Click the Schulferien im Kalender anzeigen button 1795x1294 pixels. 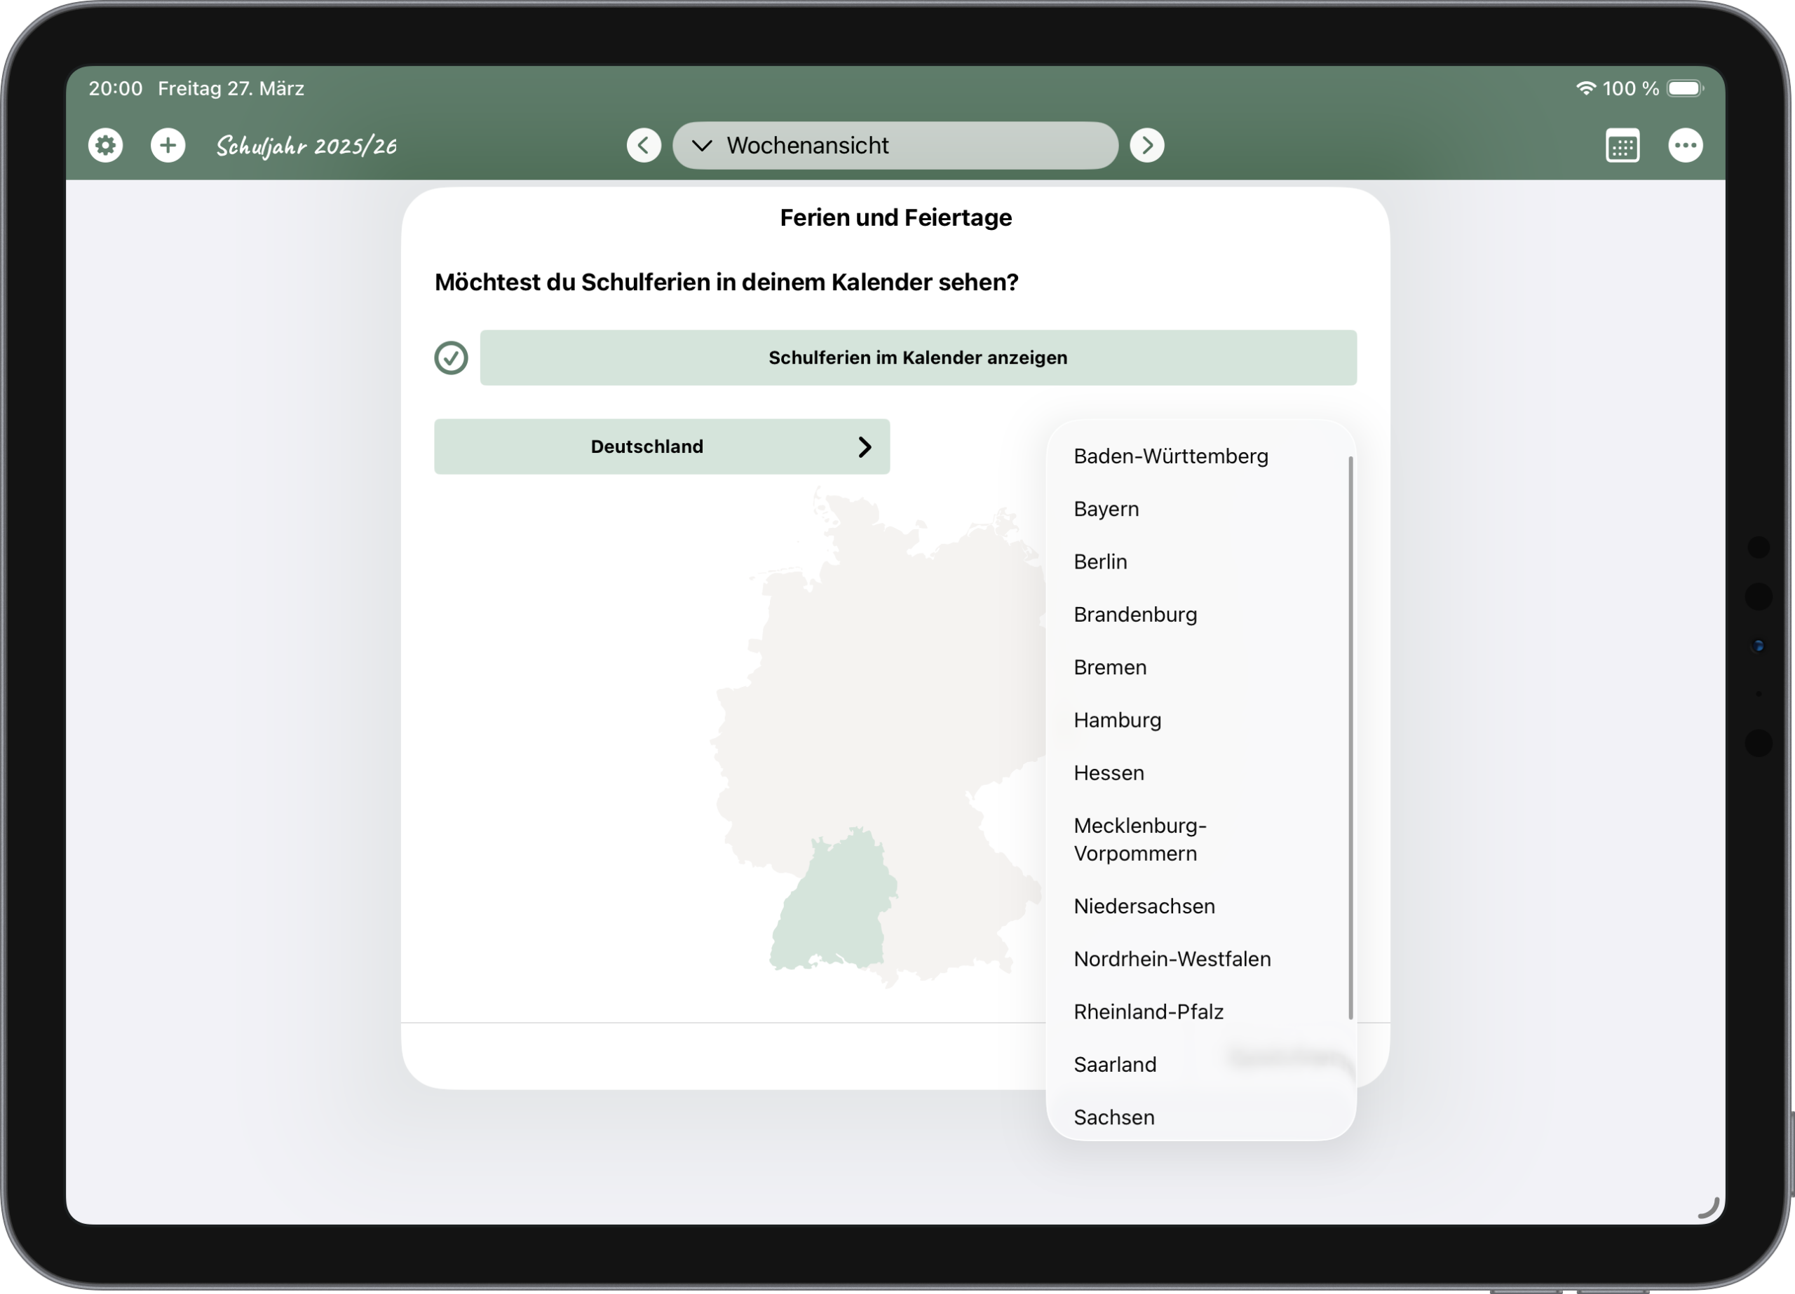[x=917, y=357]
